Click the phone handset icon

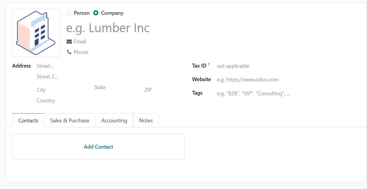pos(69,52)
